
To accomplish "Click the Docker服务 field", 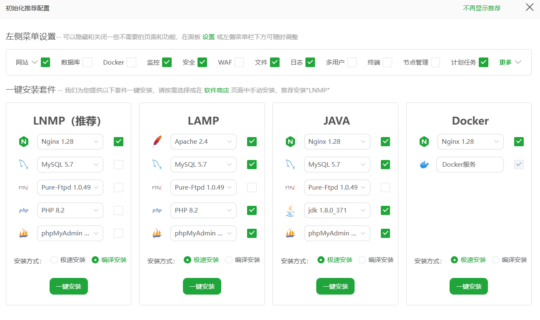I will pos(470,165).
